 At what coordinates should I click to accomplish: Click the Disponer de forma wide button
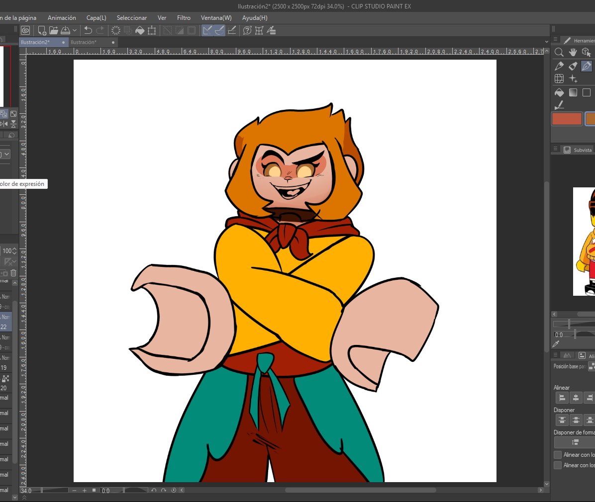[575, 442]
